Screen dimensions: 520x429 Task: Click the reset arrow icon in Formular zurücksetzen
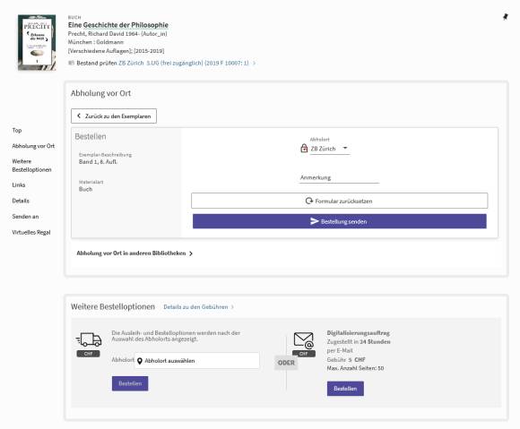(308, 201)
